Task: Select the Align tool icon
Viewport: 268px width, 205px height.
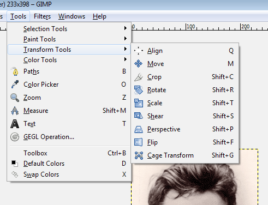Action: [139, 51]
